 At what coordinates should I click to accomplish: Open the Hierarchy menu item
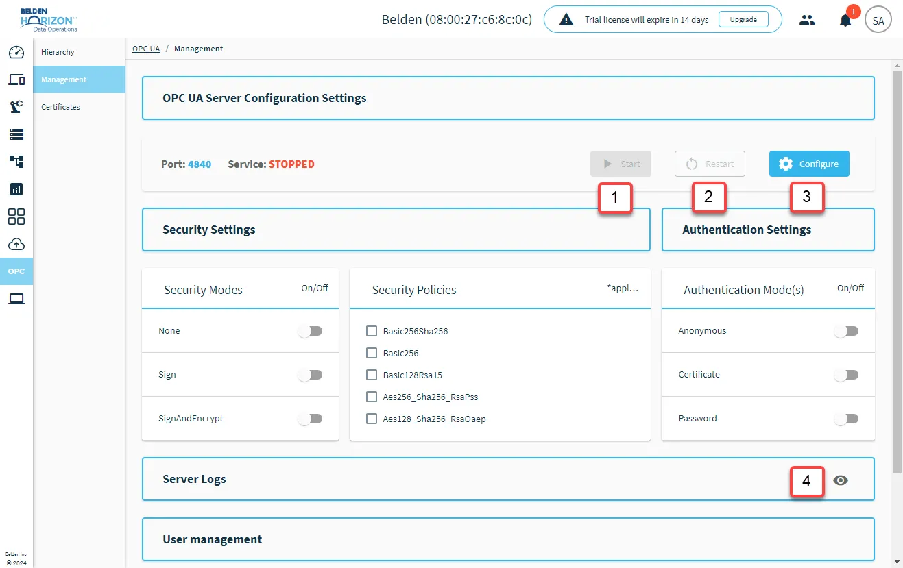pyautogui.click(x=80, y=52)
